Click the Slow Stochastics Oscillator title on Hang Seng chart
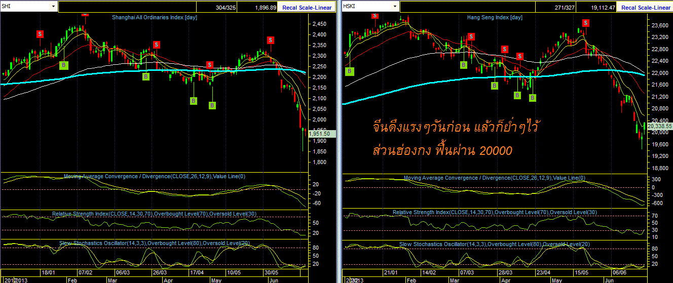The image size is (673, 283). tap(495, 244)
